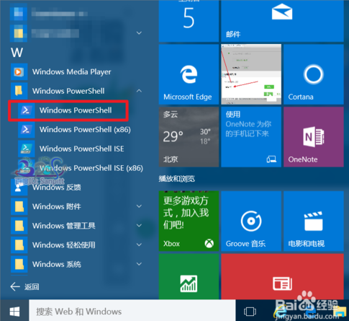Click the Windows PowerShell folder icon

(19, 91)
